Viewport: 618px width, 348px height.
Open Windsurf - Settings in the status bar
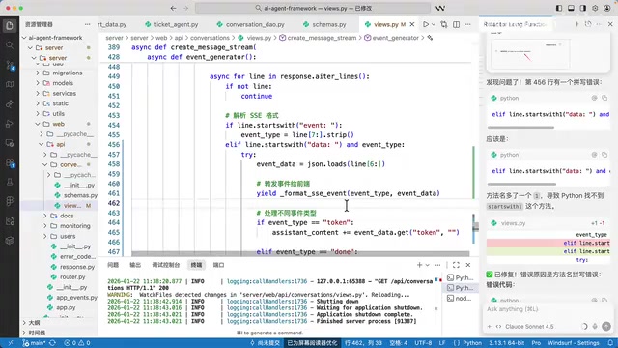[574, 343]
